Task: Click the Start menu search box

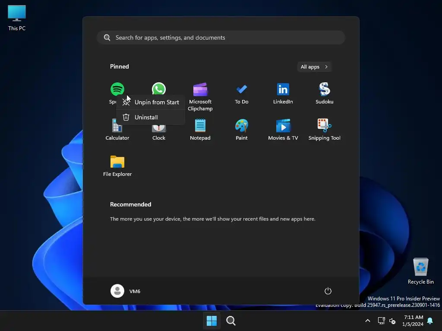Action: 221,37
